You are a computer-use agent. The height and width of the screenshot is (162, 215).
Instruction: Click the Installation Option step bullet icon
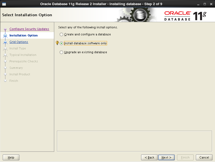pyautogui.click(x=5, y=36)
